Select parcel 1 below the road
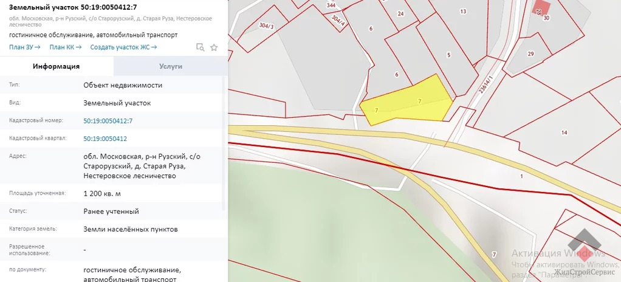The image size is (621, 282). point(521,176)
